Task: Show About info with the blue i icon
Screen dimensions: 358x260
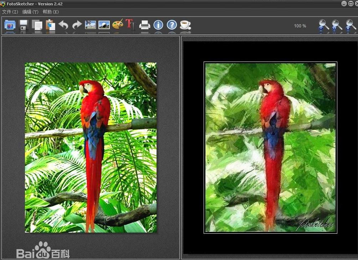Action: tap(158, 25)
